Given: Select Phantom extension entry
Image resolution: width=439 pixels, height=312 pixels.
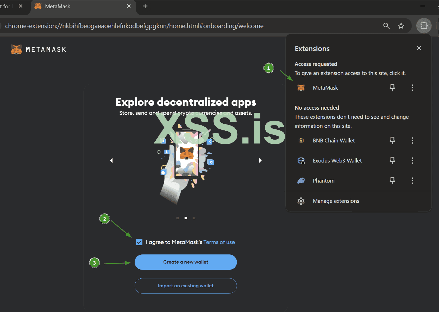Looking at the screenshot, I should (324, 181).
